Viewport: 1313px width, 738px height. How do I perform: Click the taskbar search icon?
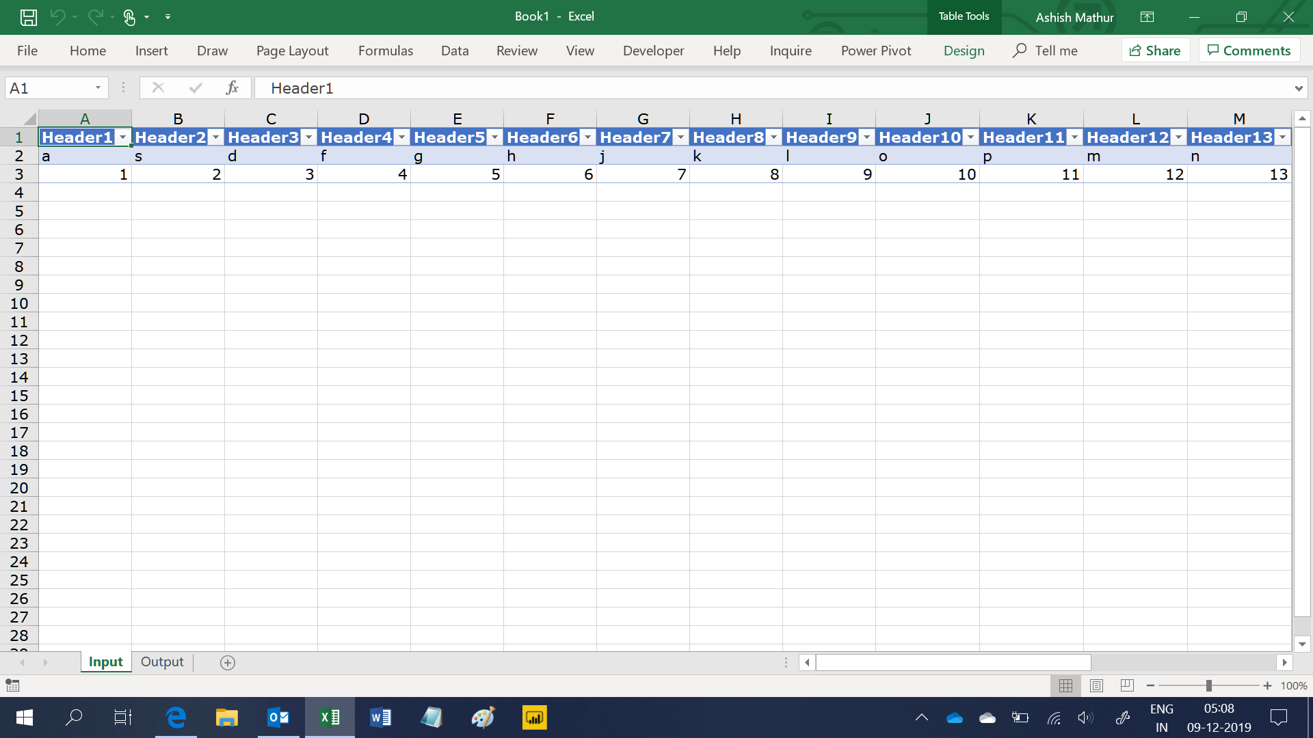(73, 717)
